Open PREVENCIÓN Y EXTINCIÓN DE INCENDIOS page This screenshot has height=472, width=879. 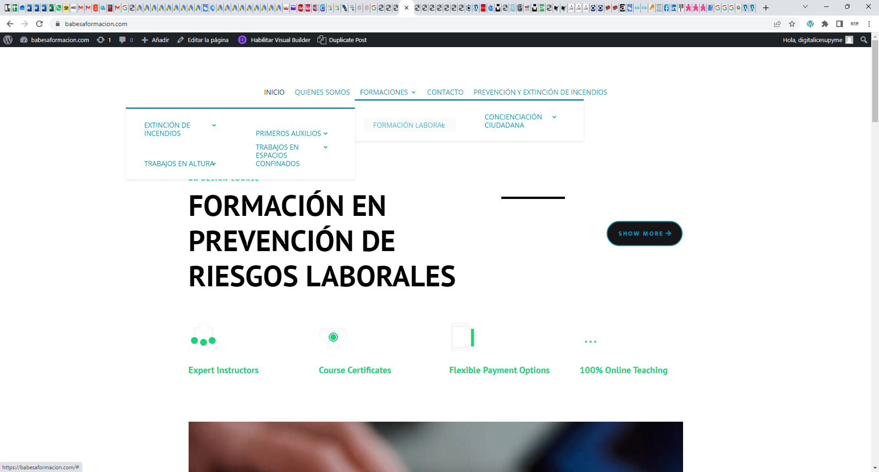540,92
